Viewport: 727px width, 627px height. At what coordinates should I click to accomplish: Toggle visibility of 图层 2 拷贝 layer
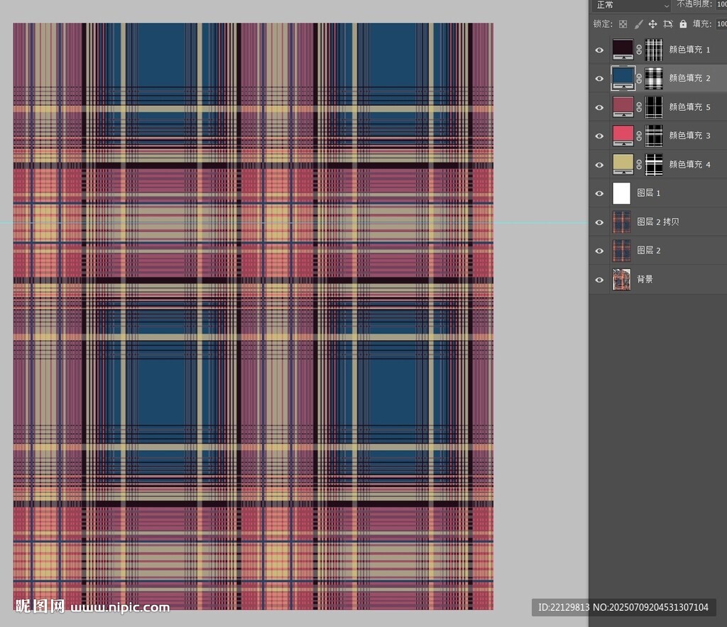point(599,222)
